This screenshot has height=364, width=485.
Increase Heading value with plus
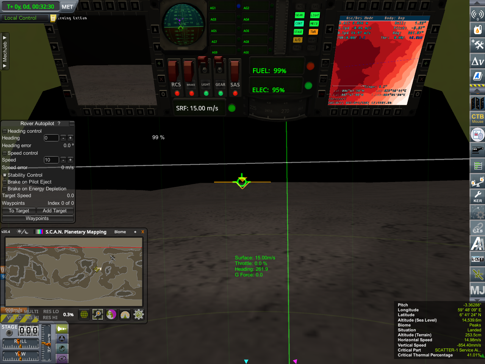(70, 138)
